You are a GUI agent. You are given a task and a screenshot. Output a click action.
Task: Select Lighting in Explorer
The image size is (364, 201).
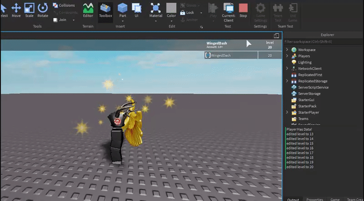point(305,62)
